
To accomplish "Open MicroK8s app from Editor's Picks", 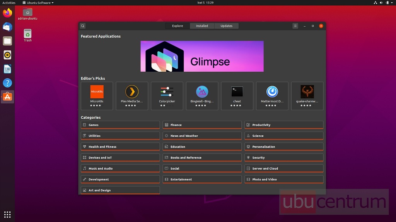I will (x=97, y=96).
